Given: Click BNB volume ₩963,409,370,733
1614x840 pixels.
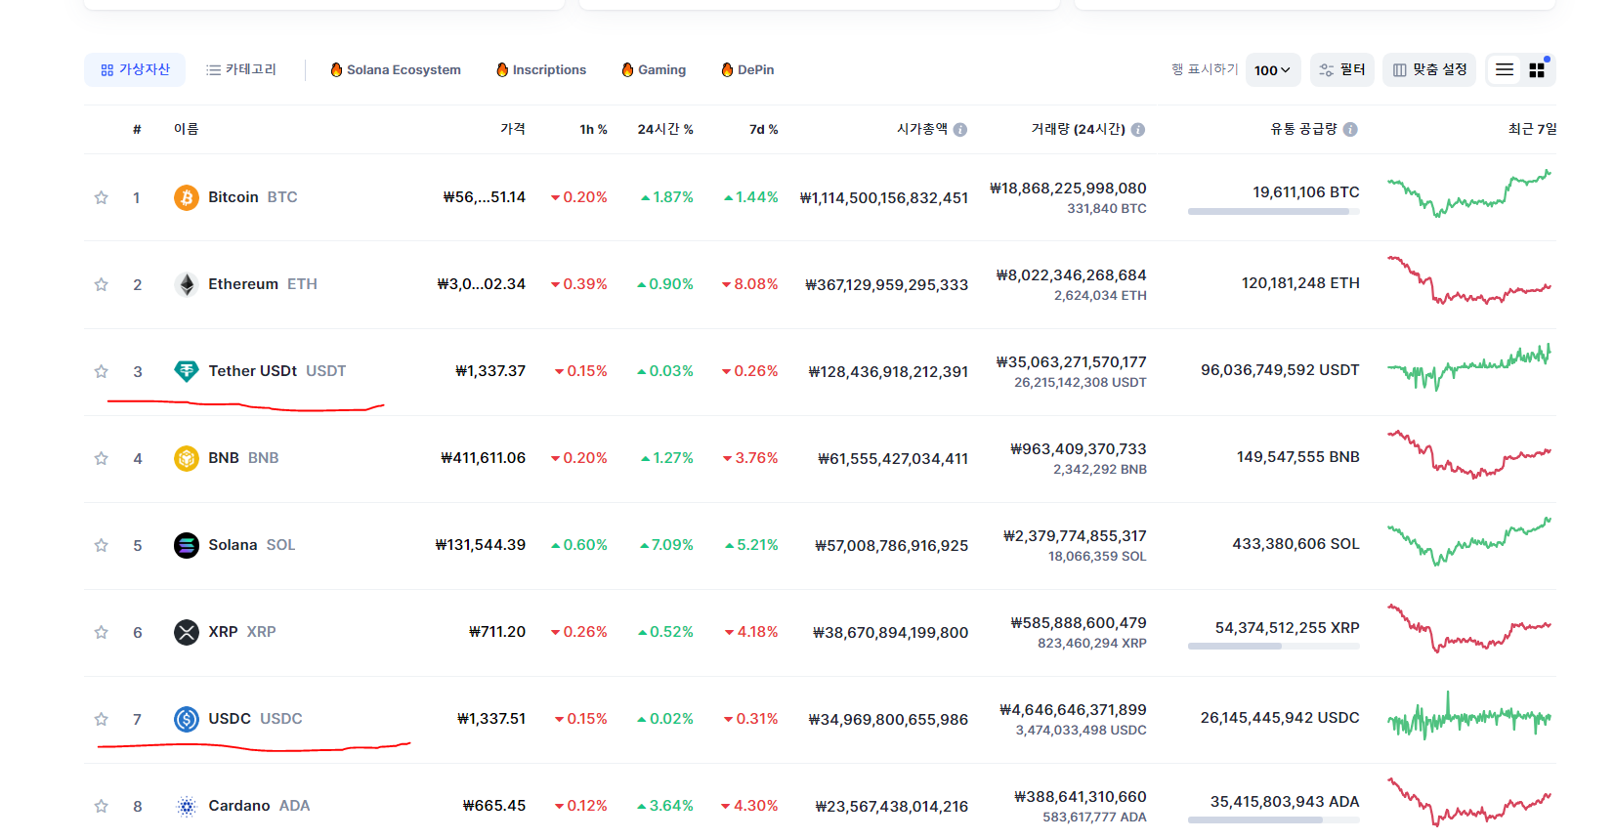Looking at the screenshot, I should coord(1079,449).
